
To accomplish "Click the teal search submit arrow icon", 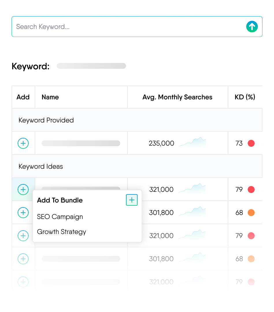I will 252,26.
